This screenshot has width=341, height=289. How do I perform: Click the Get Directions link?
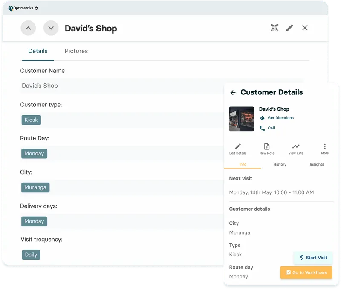281,118
